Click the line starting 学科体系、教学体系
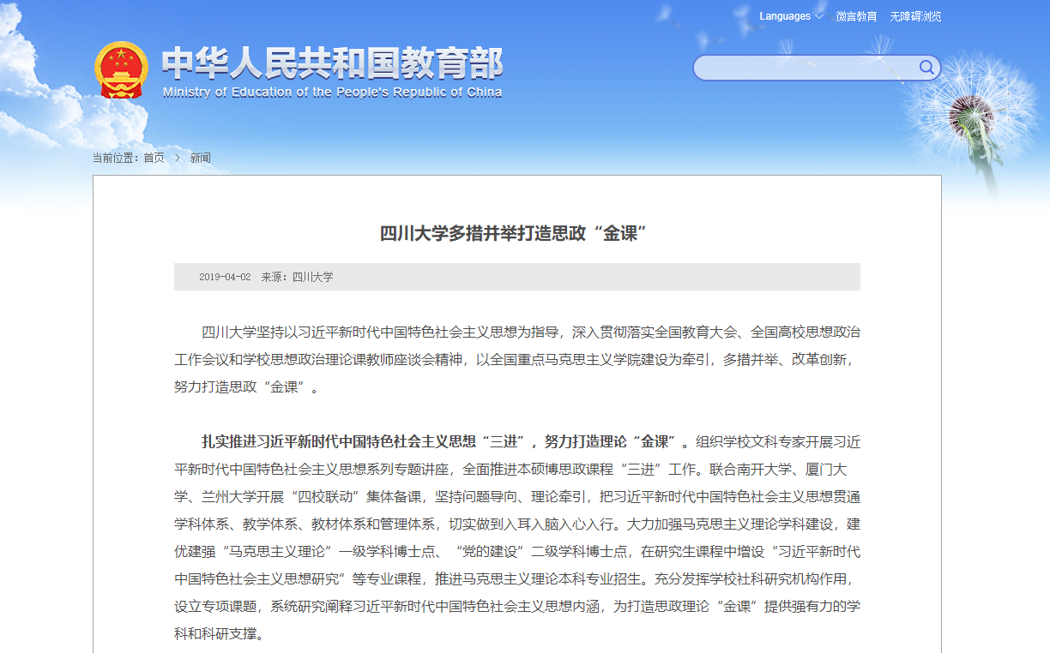This screenshot has height=653, width=1050. pos(516,524)
